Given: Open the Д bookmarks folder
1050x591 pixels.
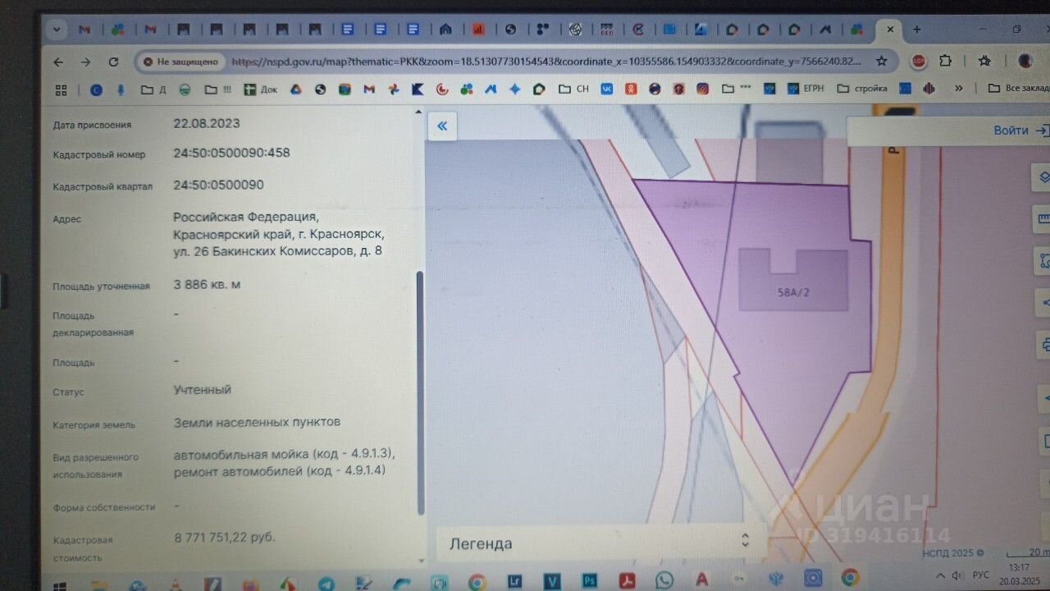Looking at the screenshot, I should tap(153, 89).
